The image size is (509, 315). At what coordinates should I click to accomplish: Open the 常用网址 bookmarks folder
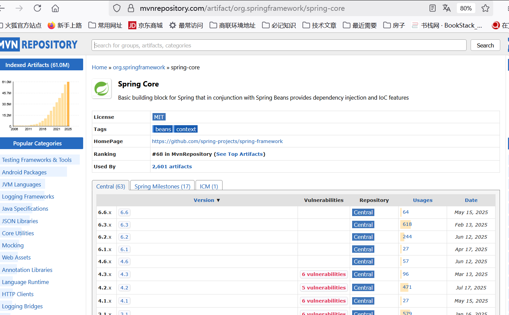pos(105,25)
